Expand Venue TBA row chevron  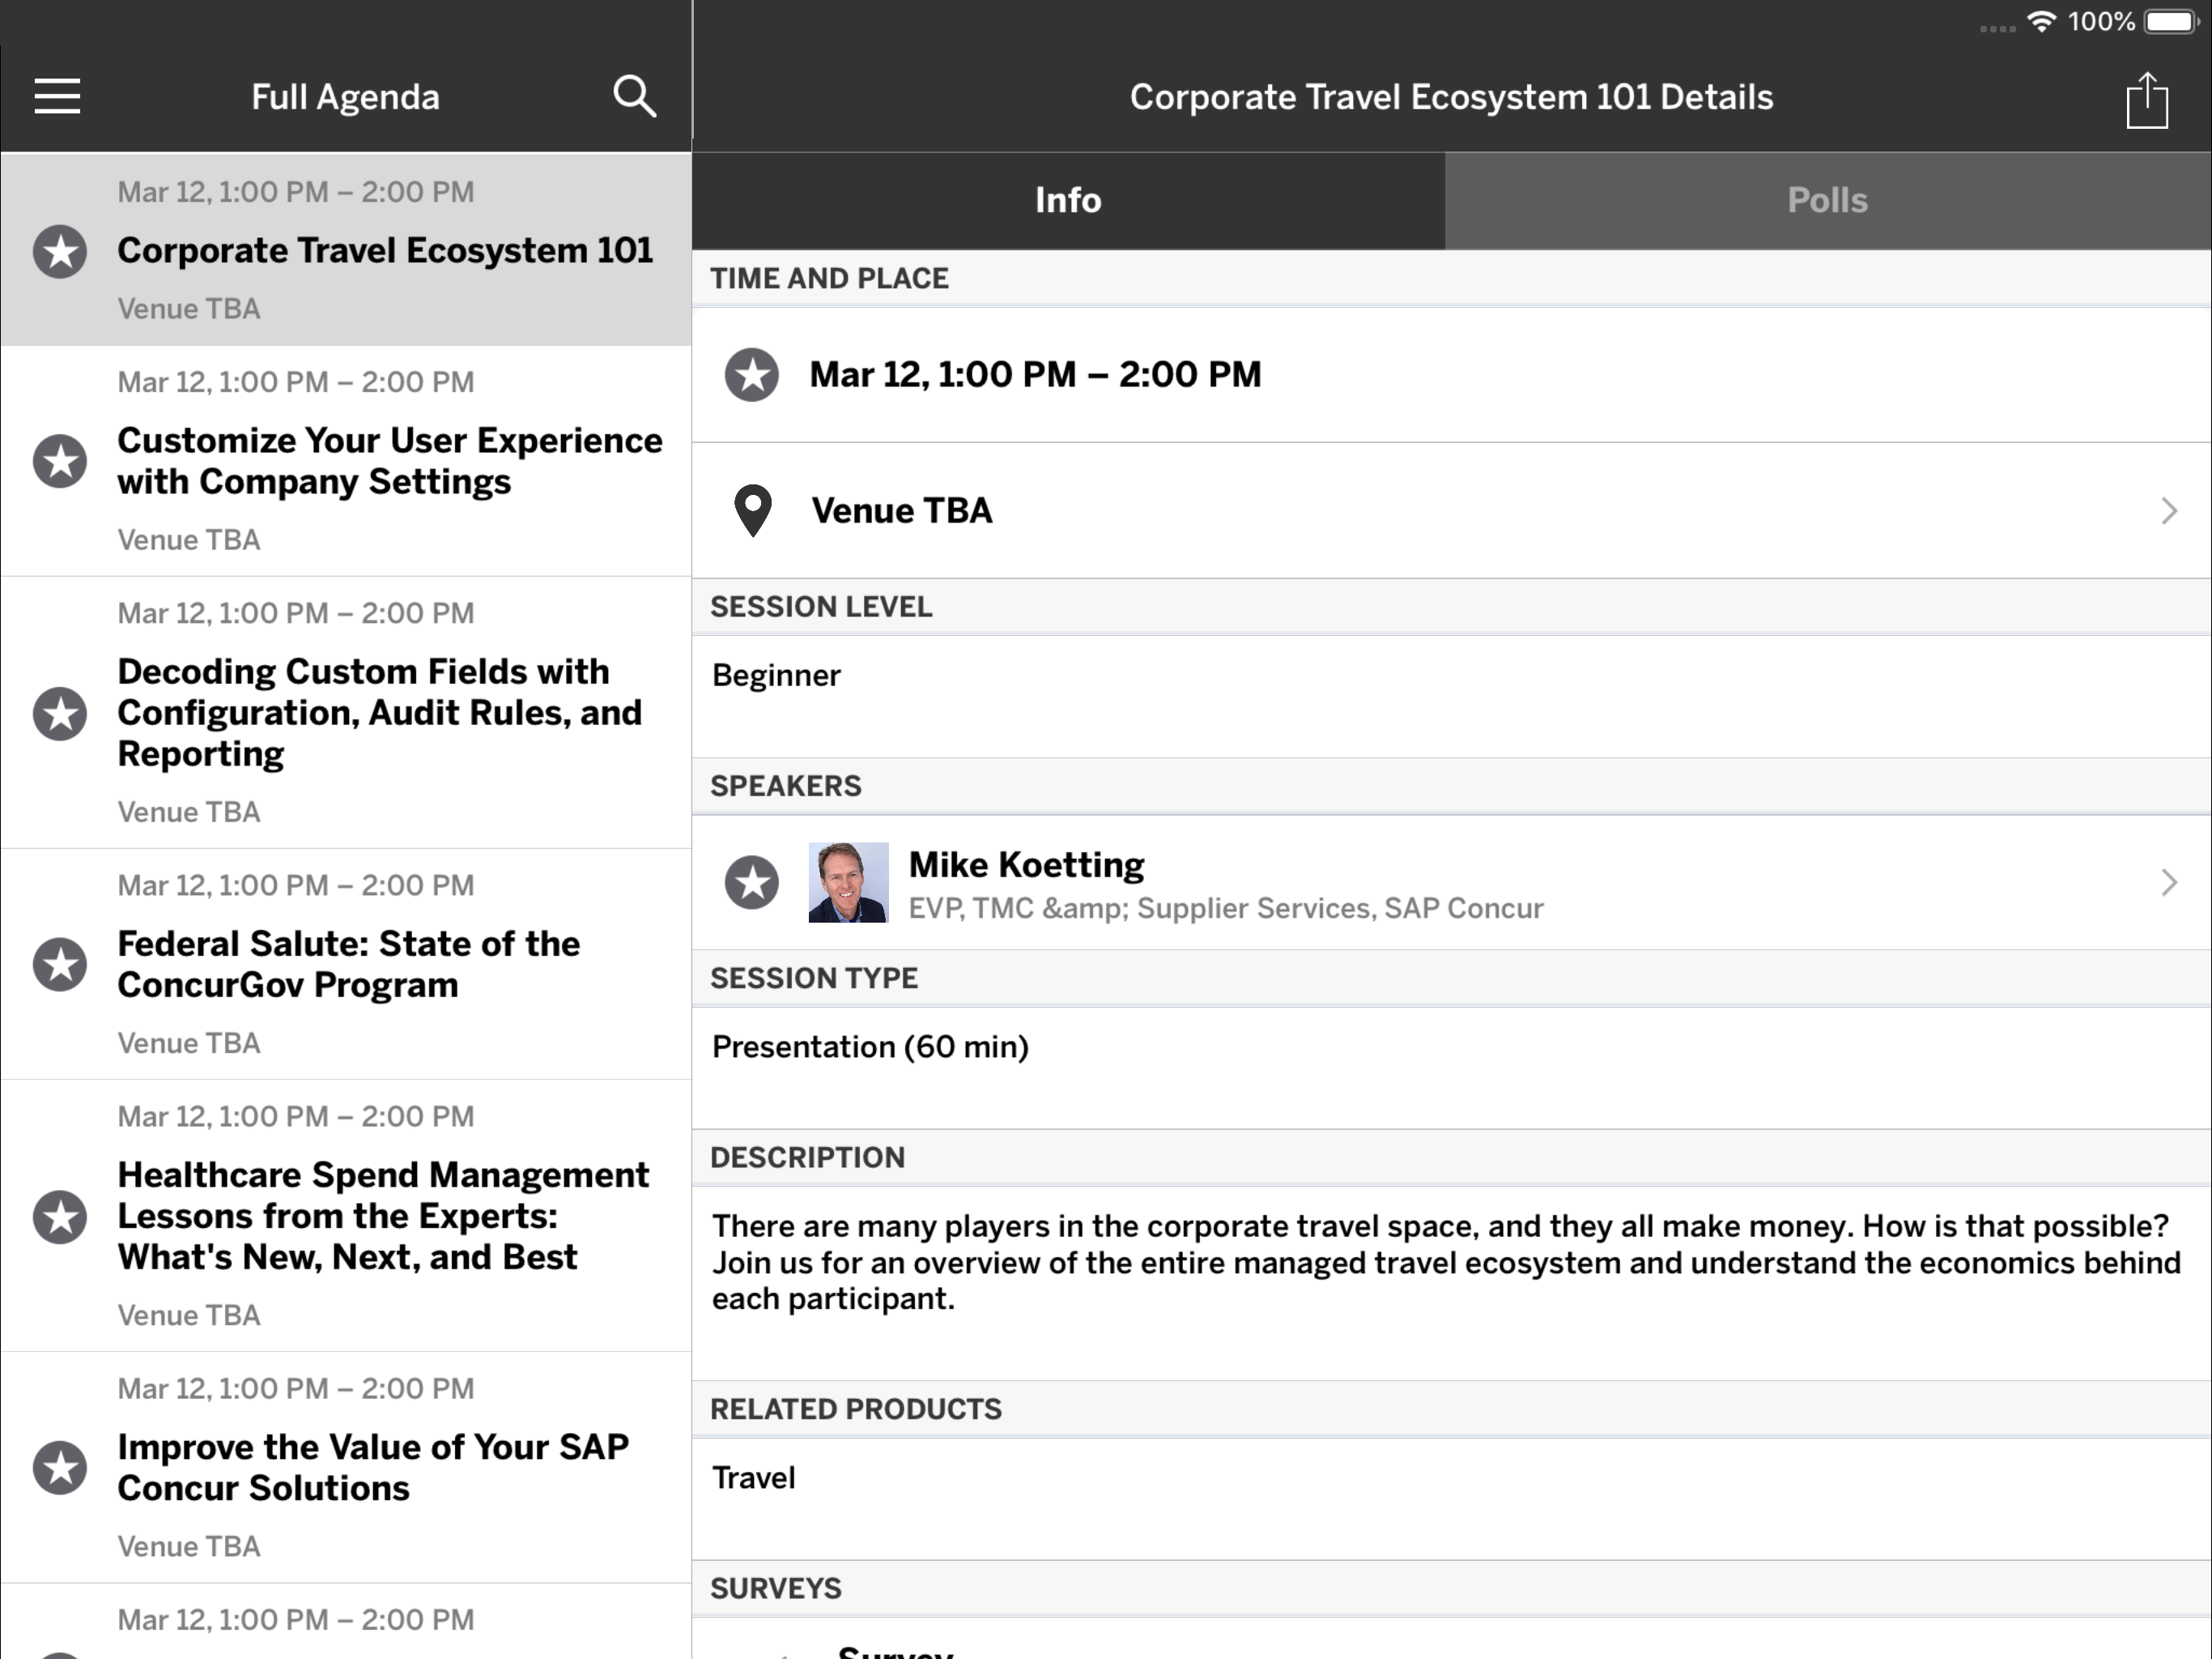(x=2168, y=511)
